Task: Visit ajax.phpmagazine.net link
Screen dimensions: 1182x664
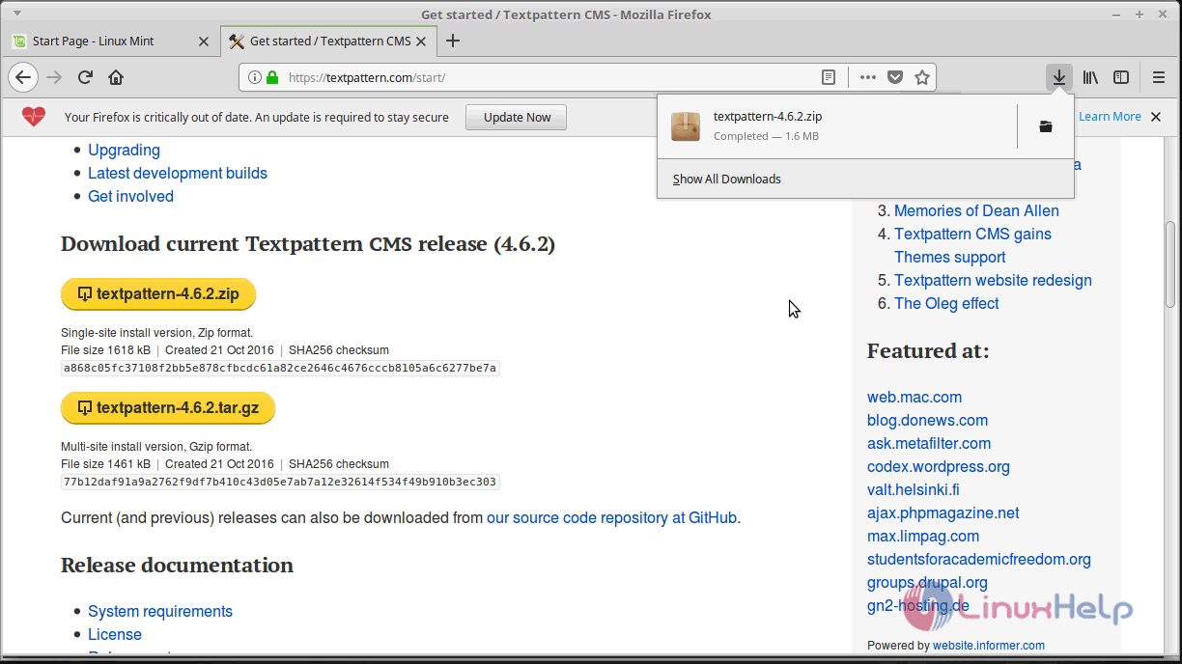Action: point(943,512)
